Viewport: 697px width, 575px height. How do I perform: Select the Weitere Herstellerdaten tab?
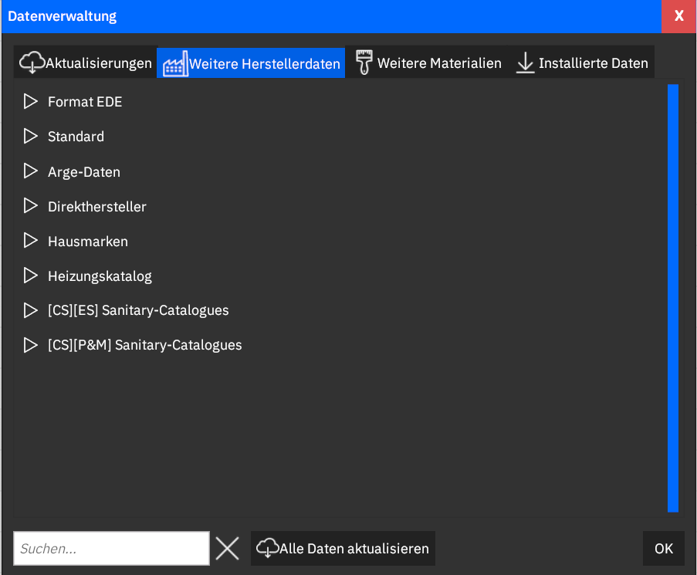251,63
